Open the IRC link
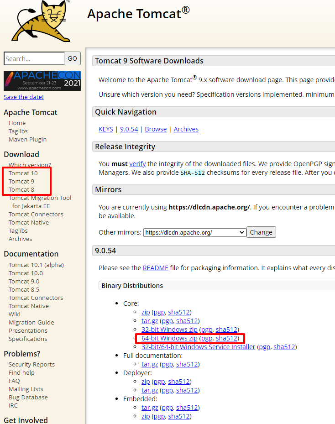This screenshot has width=335, height=424. pos(13,406)
